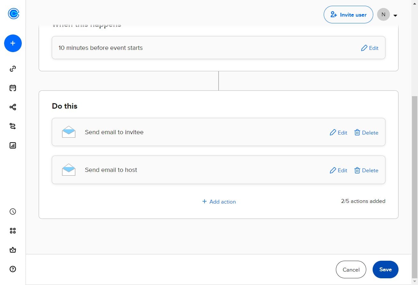
Task: Expand the account menu dropdown arrow
Action: pyautogui.click(x=395, y=15)
